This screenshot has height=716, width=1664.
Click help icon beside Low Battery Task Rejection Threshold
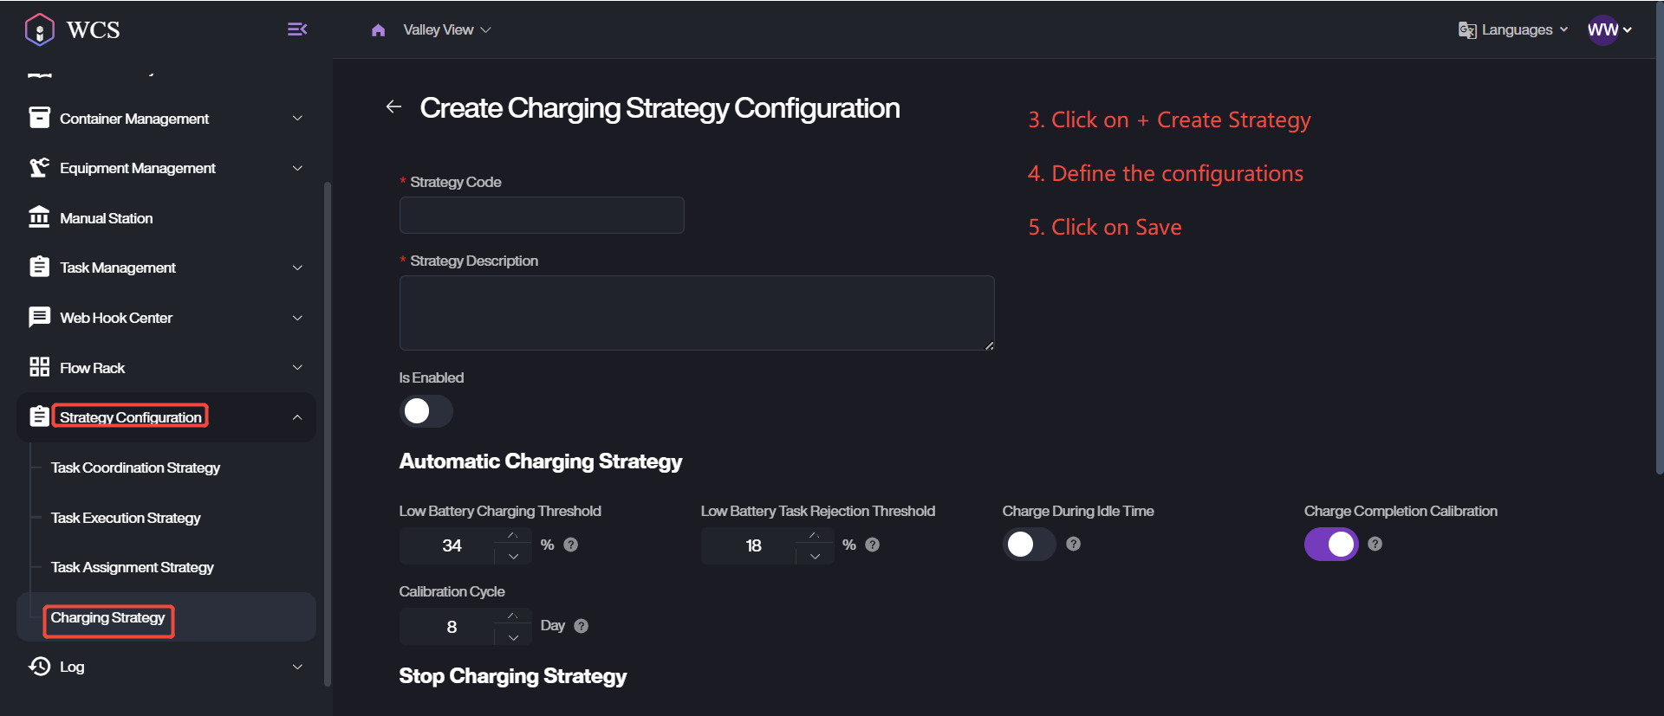click(873, 545)
